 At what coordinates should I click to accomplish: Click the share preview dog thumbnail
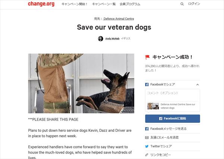click(x=153, y=106)
